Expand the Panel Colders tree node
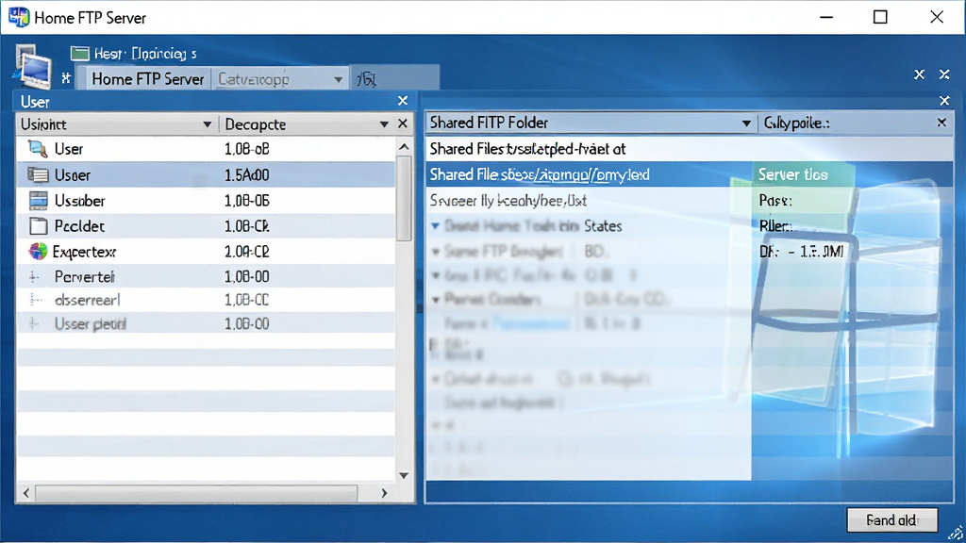 436,300
